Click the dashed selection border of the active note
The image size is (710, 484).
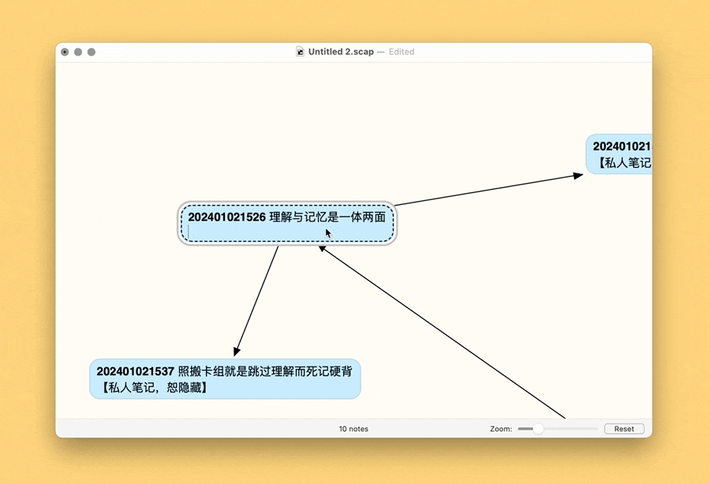point(286,204)
